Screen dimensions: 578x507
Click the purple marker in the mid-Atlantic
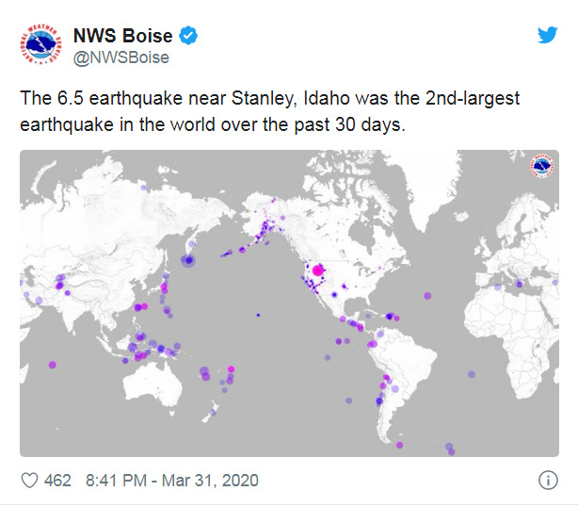point(427,296)
